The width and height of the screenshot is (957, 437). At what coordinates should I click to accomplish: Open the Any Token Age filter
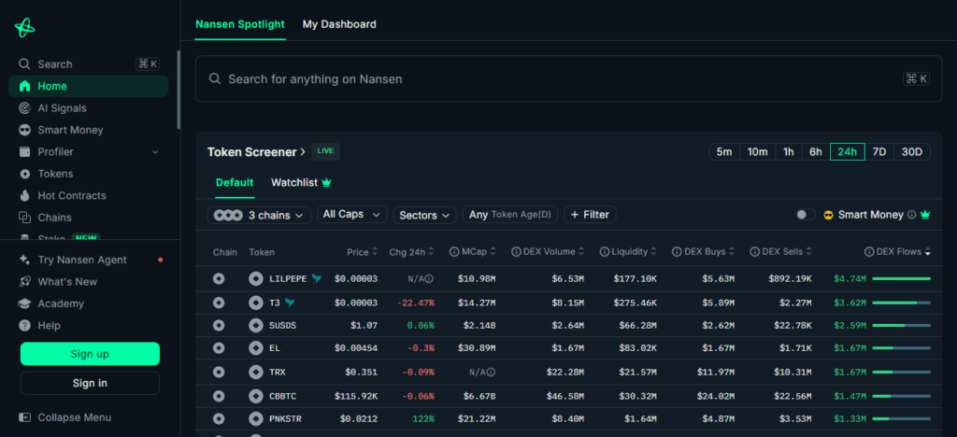510,215
